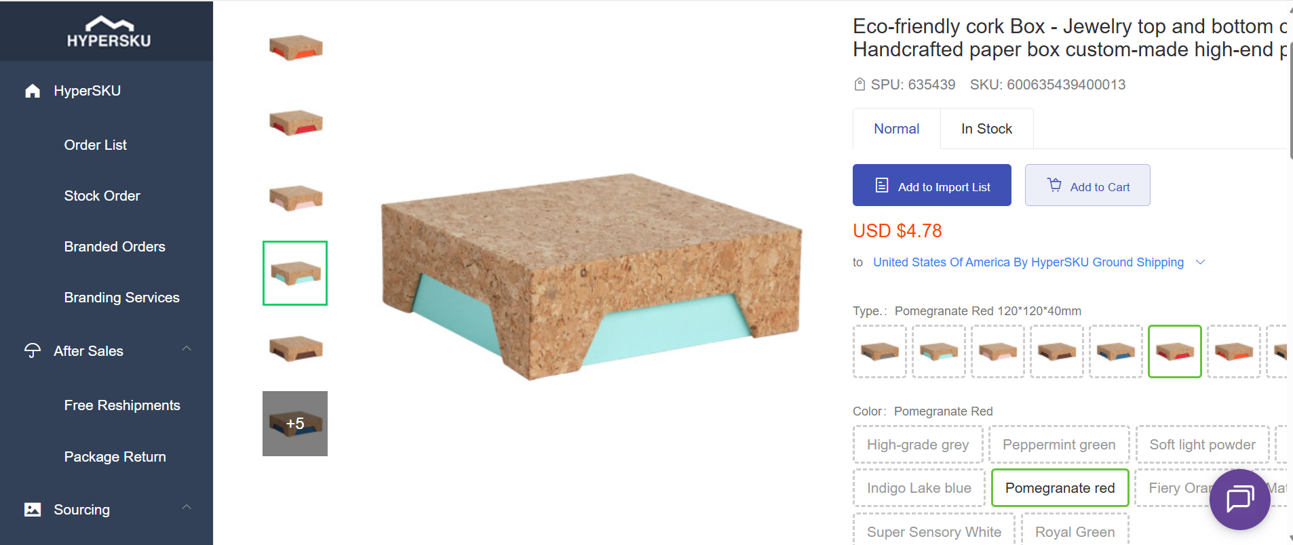Click the +5 thumbnail to see more images
1293x545 pixels.
pos(294,423)
